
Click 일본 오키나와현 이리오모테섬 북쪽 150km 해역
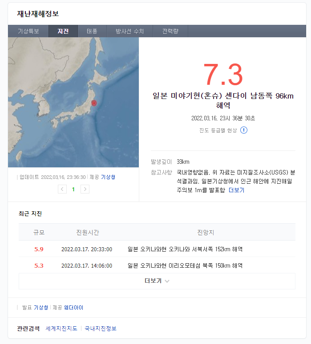click(185, 266)
